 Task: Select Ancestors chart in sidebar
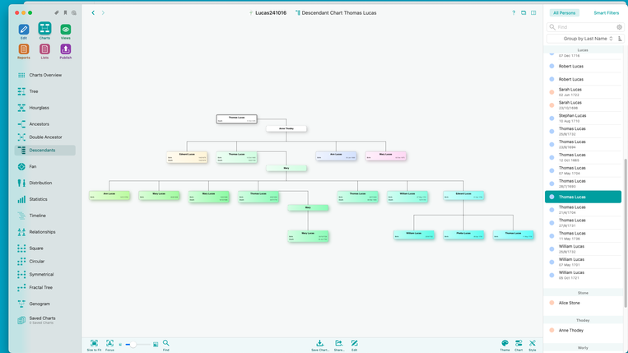[44, 124]
